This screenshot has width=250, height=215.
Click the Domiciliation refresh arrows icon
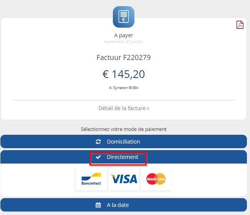tap(98, 142)
